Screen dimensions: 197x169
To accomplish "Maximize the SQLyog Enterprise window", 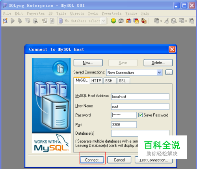I will [x=184, y=6].
